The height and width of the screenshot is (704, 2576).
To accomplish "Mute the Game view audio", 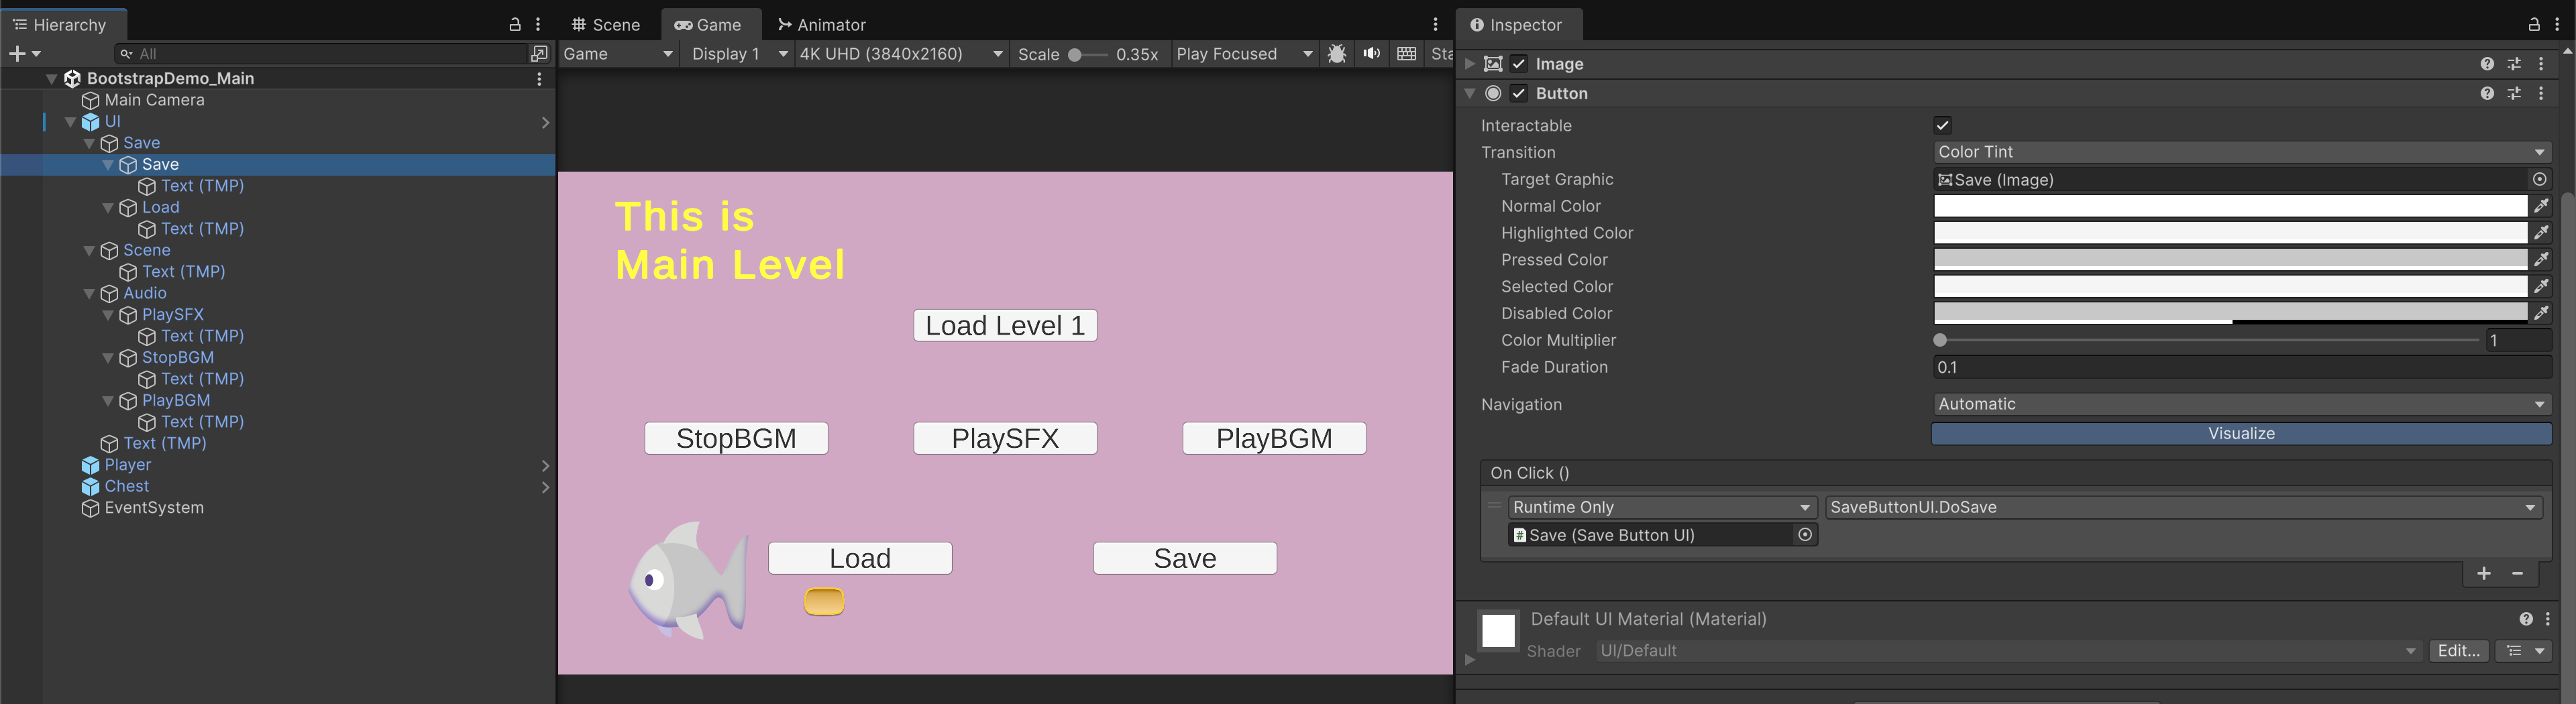I will (1371, 54).
